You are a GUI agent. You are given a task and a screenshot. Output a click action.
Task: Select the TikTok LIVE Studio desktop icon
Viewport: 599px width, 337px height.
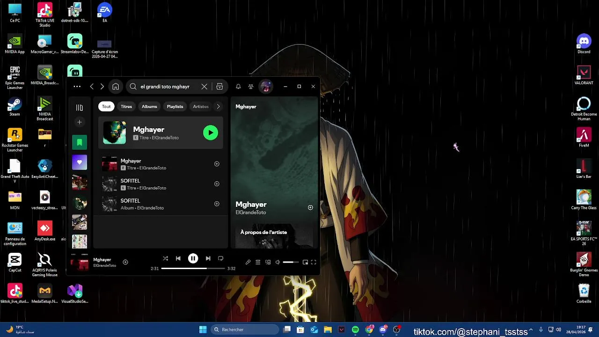point(44,15)
